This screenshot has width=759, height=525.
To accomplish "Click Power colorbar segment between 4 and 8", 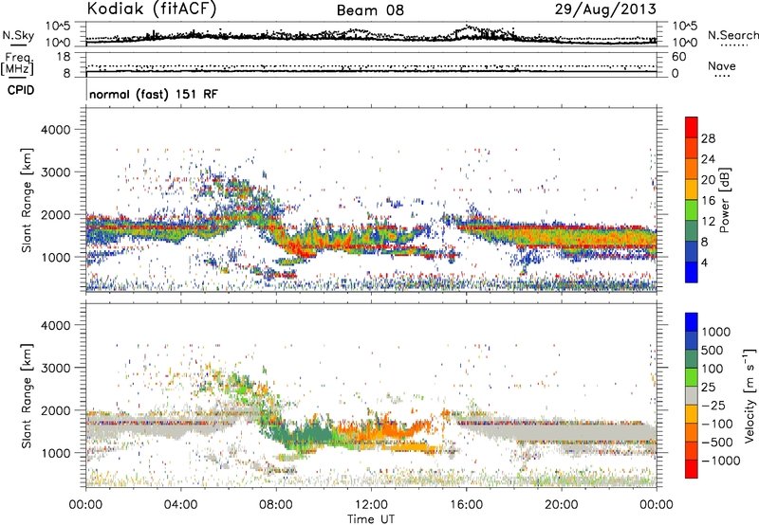I will tap(692, 252).
